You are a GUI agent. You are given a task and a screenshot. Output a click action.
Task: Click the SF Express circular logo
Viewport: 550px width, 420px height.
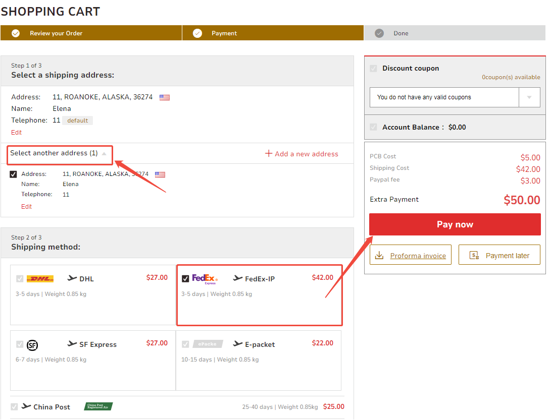[x=32, y=345]
